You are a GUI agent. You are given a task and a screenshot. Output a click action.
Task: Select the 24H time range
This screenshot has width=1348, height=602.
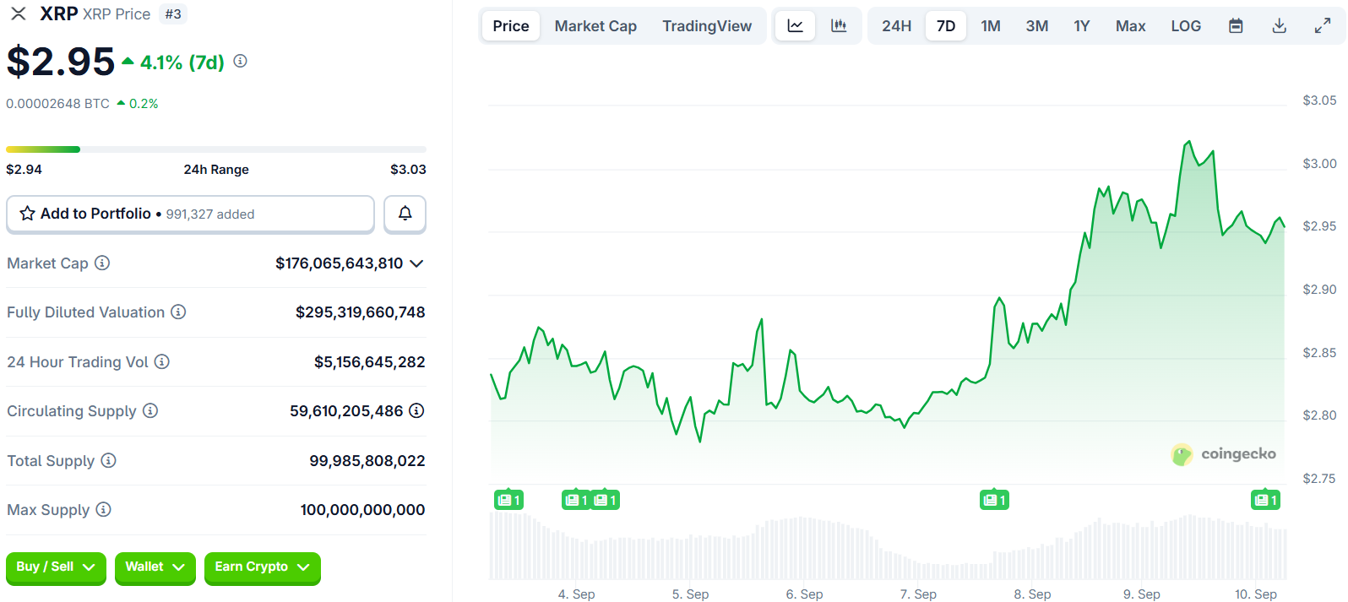[896, 26]
